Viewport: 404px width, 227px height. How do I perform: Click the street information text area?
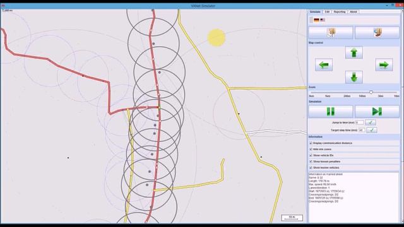click(353, 197)
